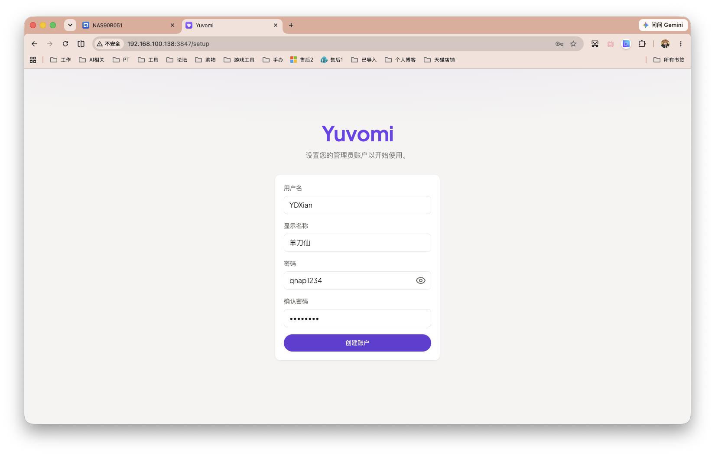Open the apps grid in bookmarks bar
715x456 pixels.
click(x=33, y=60)
